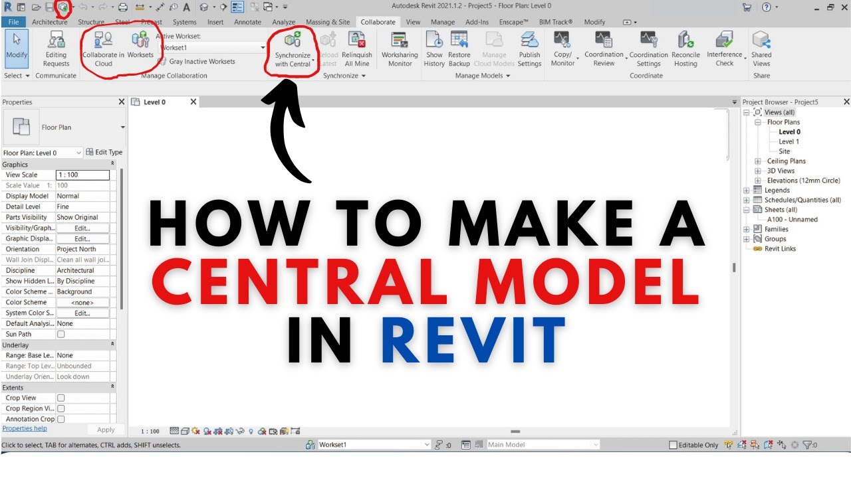Switch to the Manage tab
This screenshot has height=478, width=851.
point(443,22)
